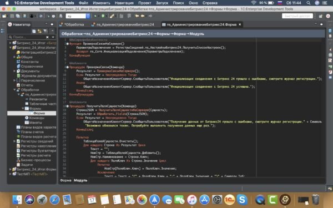
Task: Switch to the *Обработка editor tab
Action: (x=72, y=24)
